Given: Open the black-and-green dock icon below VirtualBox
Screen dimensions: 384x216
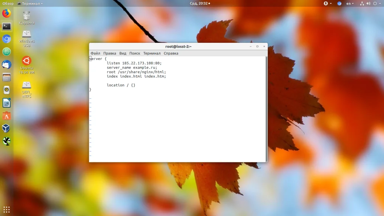Looking at the screenshot, I should click(7, 141).
